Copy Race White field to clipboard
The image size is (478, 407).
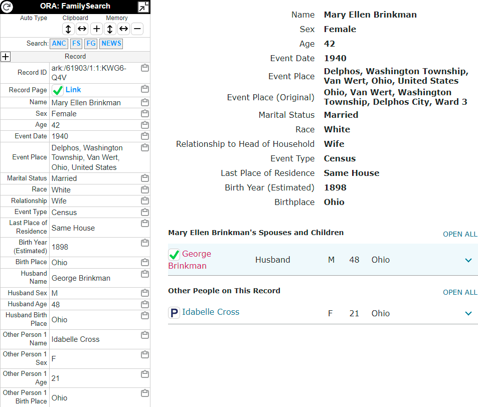point(145,189)
